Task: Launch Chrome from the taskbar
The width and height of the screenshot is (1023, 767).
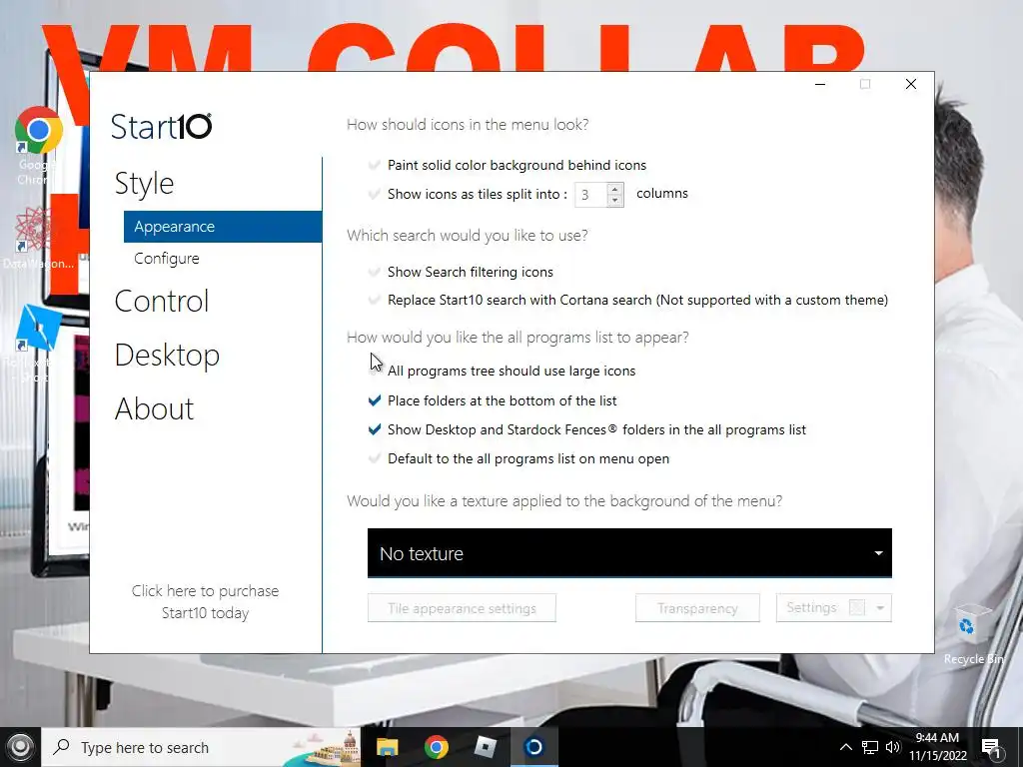Action: point(436,747)
